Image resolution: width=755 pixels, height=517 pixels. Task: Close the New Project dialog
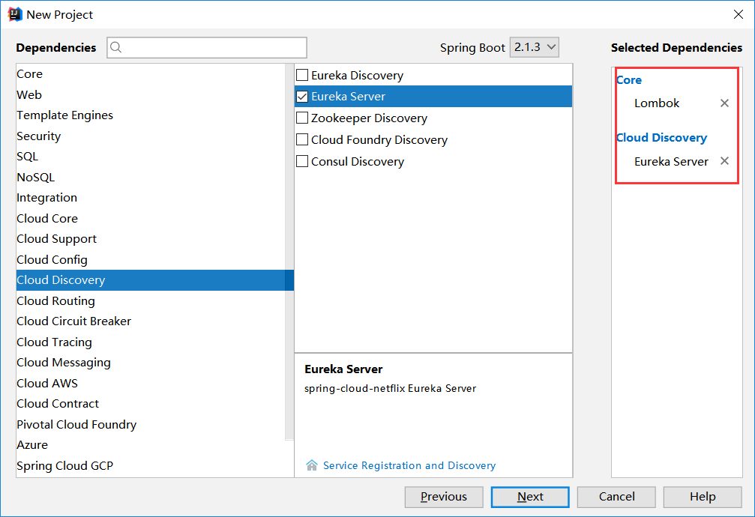point(739,14)
